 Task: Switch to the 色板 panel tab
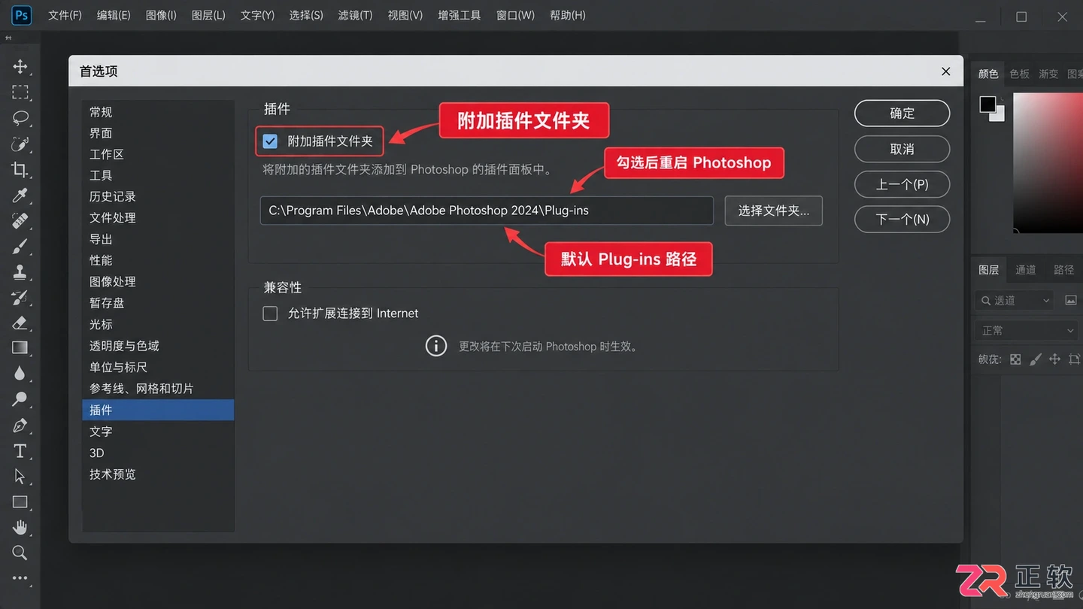[x=1020, y=74]
